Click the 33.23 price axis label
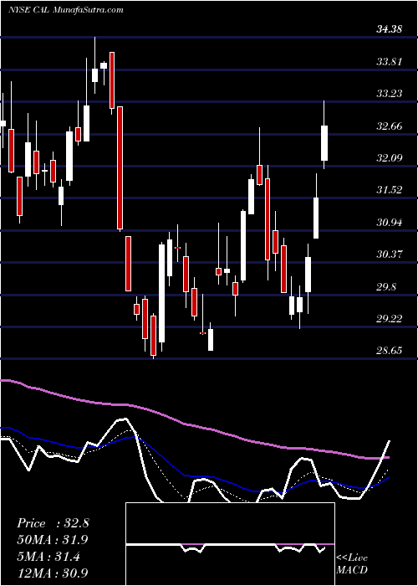Image resolution: width=418 pixels, height=586 pixels. coord(390,94)
